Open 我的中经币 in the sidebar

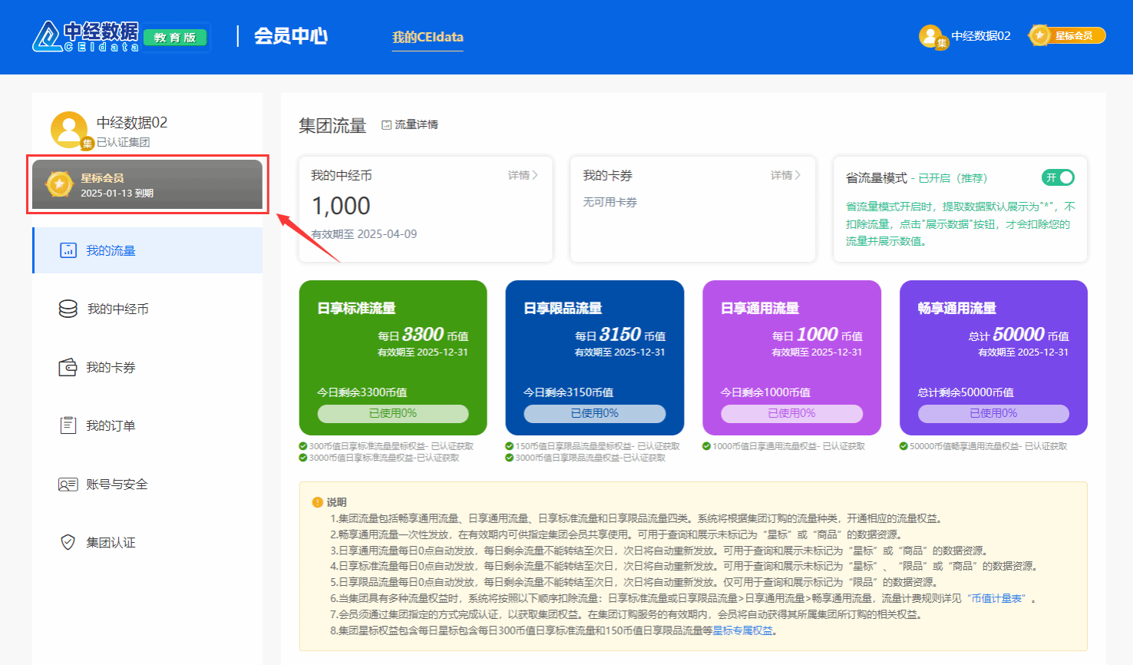coord(147,309)
